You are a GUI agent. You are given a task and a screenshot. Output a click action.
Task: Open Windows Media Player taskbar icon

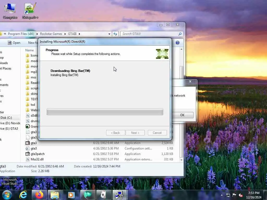coord(71,195)
